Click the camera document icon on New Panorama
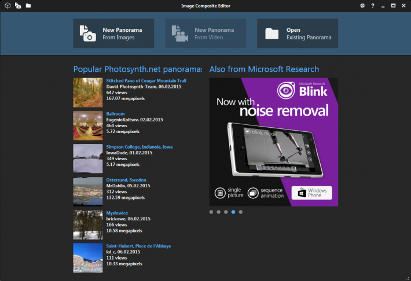The image size is (411, 281). (87, 34)
